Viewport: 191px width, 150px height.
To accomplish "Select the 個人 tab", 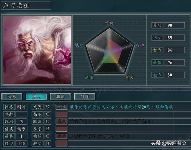I will pyautogui.click(x=36, y=96).
